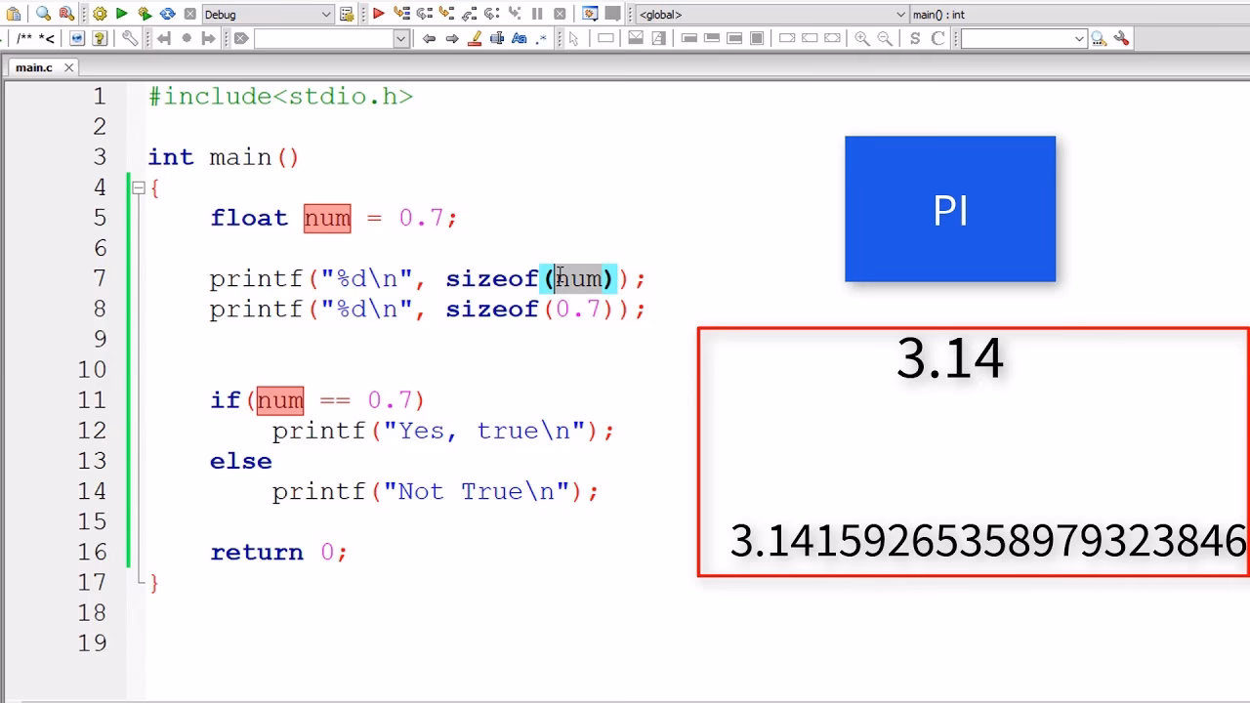Open the build target dialog icon
Screen dimensions: 1250x703
point(347,14)
